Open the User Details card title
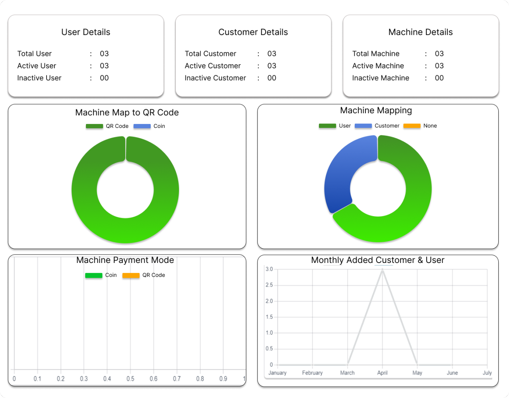Image resolution: width=509 pixels, height=398 pixels. pyautogui.click(x=85, y=32)
